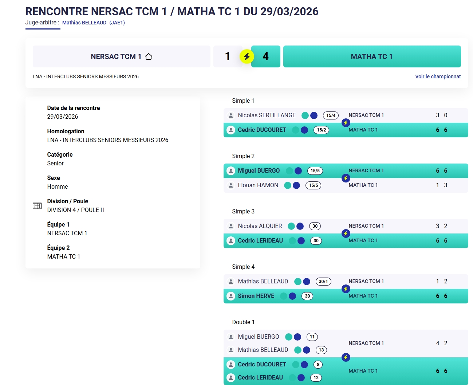The height and width of the screenshot is (385, 473).
Task: Click the 15/4 ranking badge for Nicolas SERTILLANGE
Action: click(x=331, y=115)
